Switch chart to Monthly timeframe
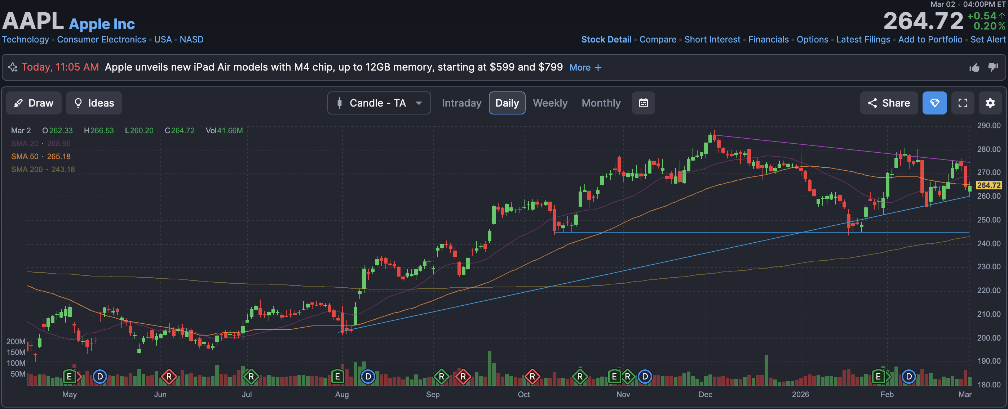This screenshot has width=1008, height=409. point(601,103)
